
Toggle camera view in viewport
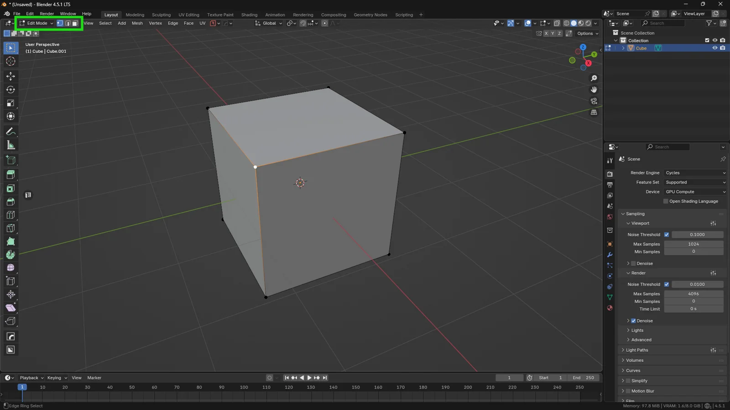point(594,101)
